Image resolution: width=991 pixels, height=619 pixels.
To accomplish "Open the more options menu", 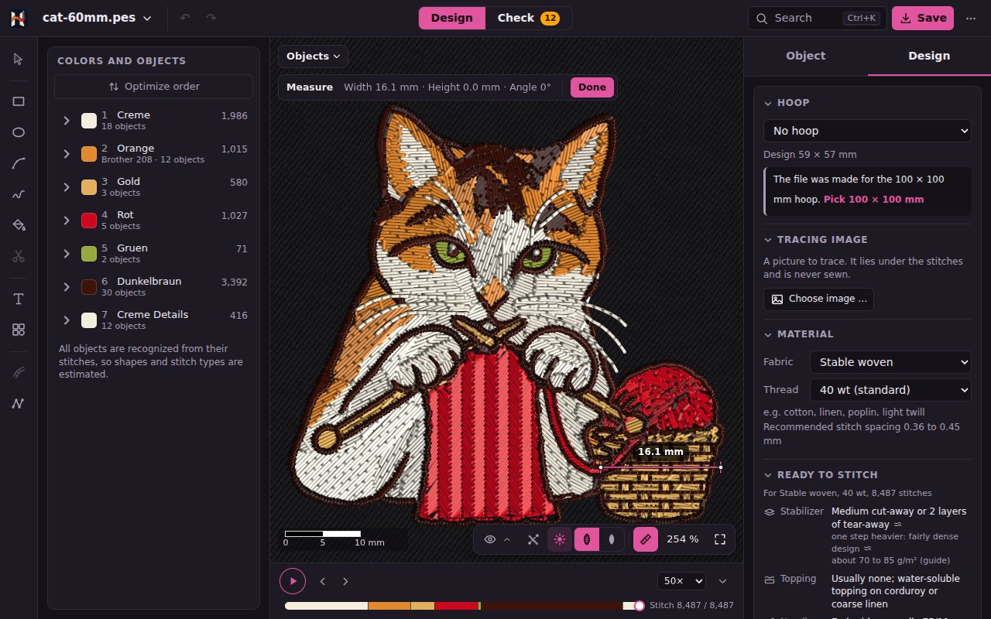I will point(971,18).
